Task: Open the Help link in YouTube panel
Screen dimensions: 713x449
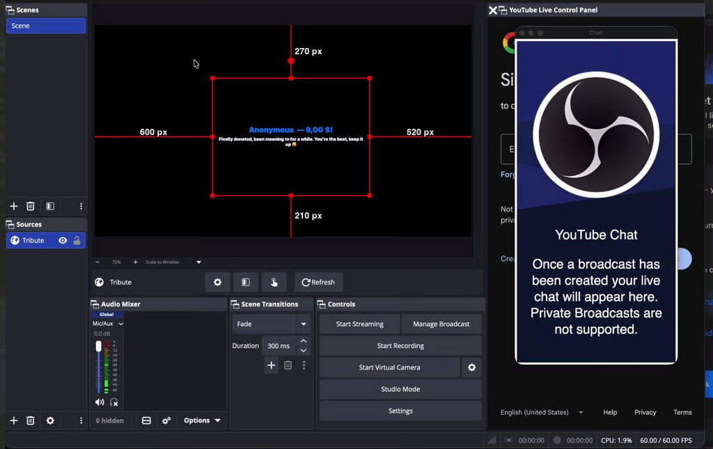Action: tap(610, 412)
